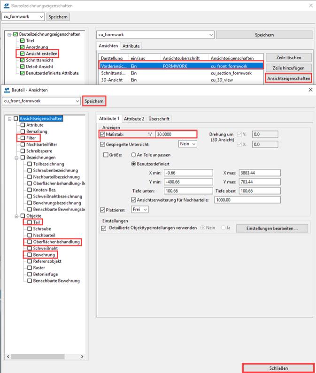Screen dimensions: 316x373
Task: Click the Maßstab value input field
Action: (x=176, y=134)
